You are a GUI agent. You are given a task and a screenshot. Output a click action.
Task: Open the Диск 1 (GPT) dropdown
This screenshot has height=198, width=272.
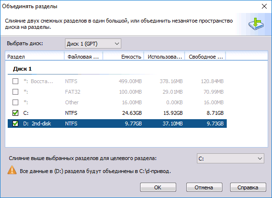93,43
